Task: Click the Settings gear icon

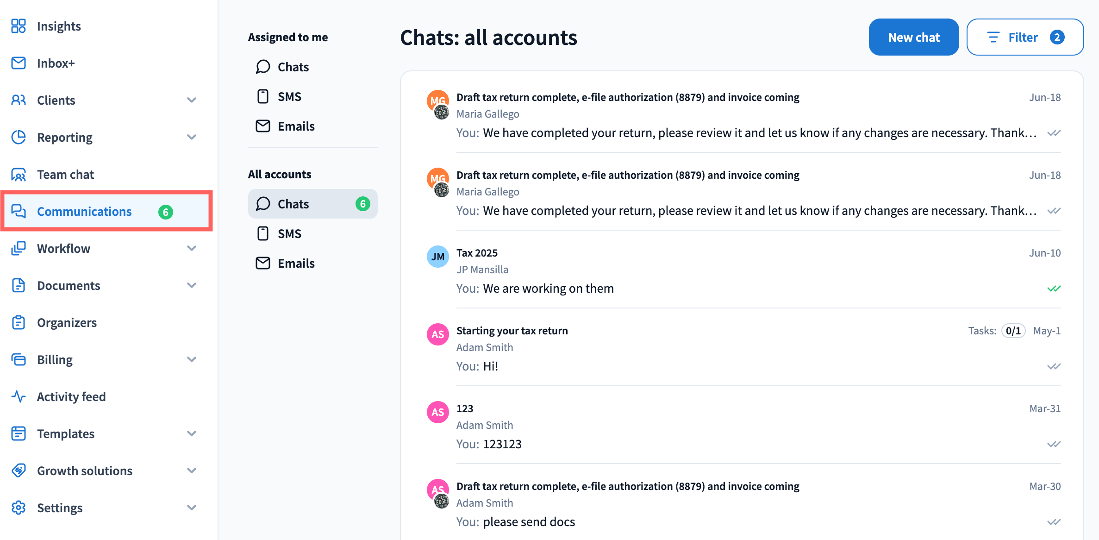Action: [19, 508]
